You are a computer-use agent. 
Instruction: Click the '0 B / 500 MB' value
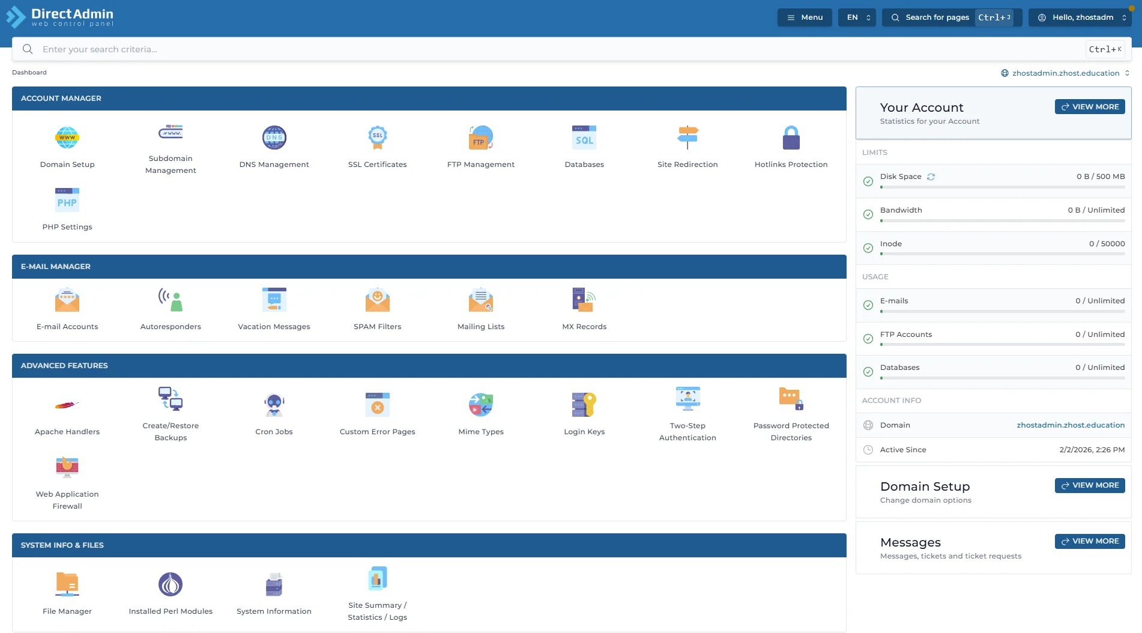point(1101,177)
